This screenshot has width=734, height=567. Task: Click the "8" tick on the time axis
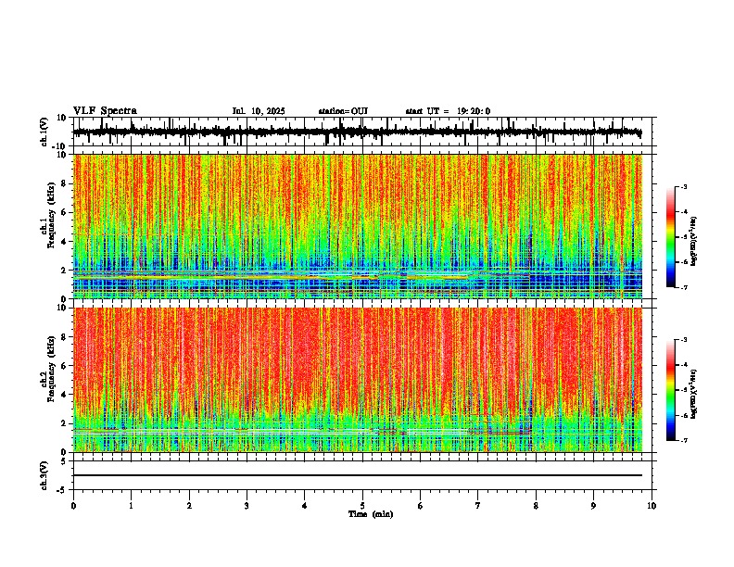[x=536, y=506]
